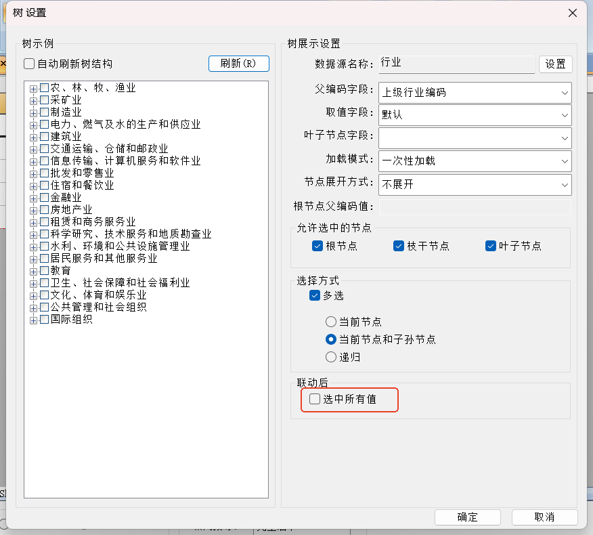Confirm settings with 确定 button
Image resolution: width=593 pixels, height=535 pixels.
(x=467, y=517)
